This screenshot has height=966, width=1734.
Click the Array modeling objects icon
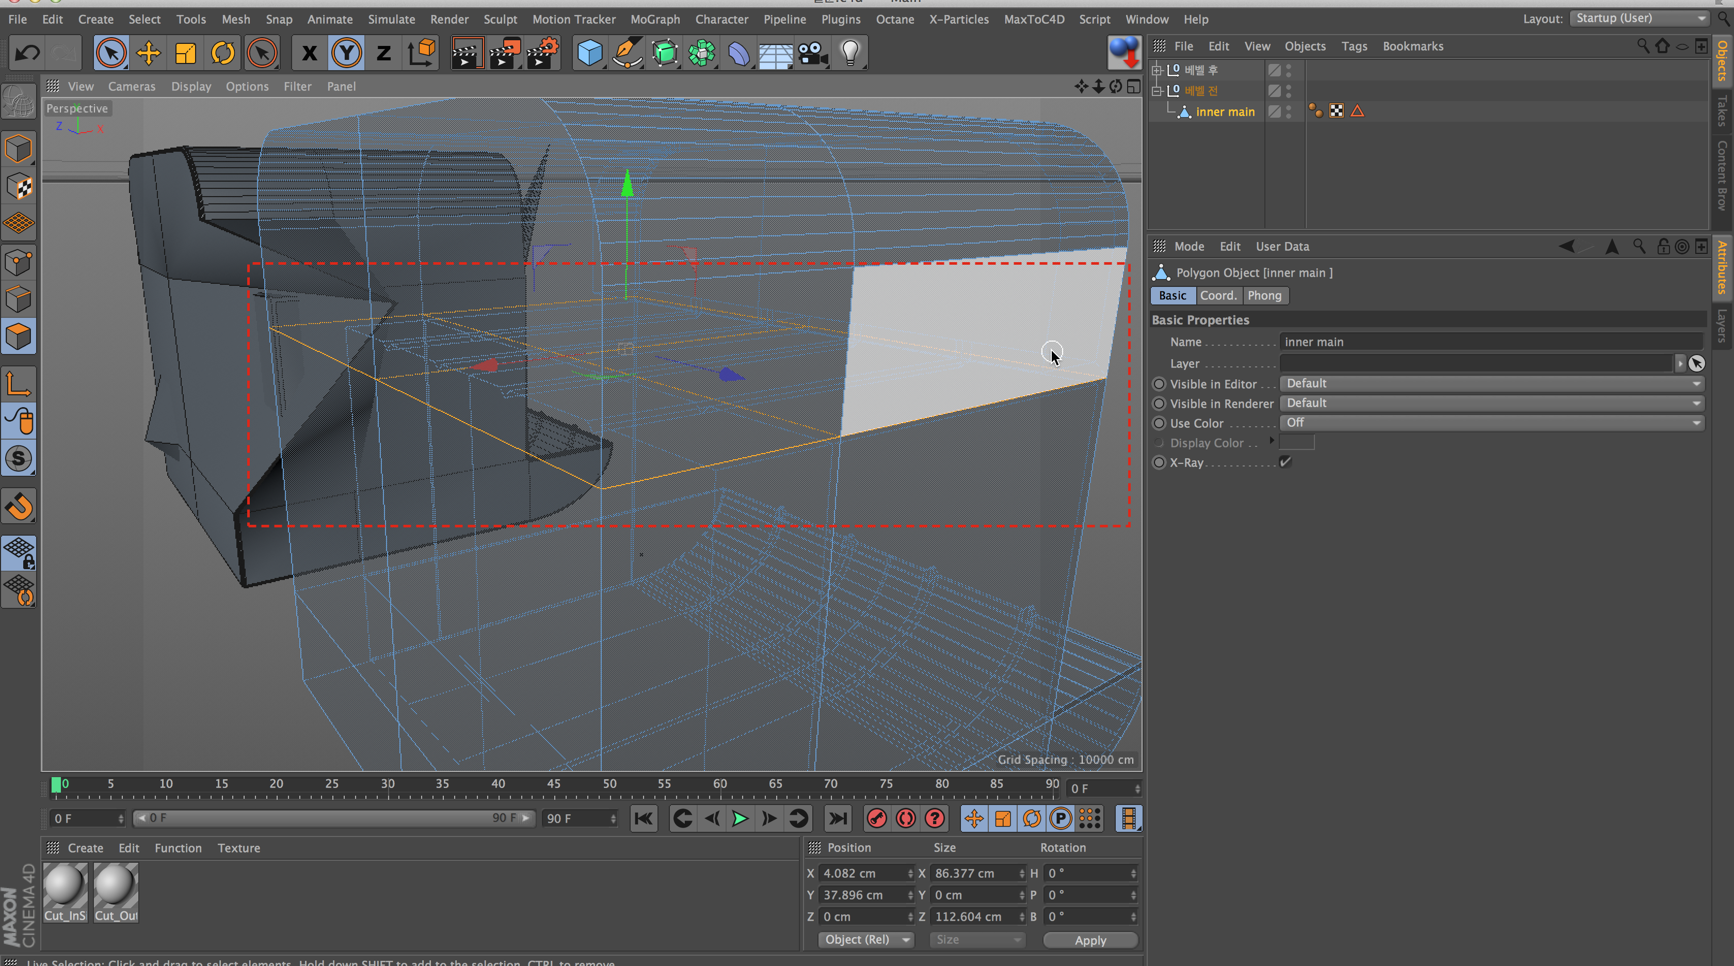click(x=701, y=53)
